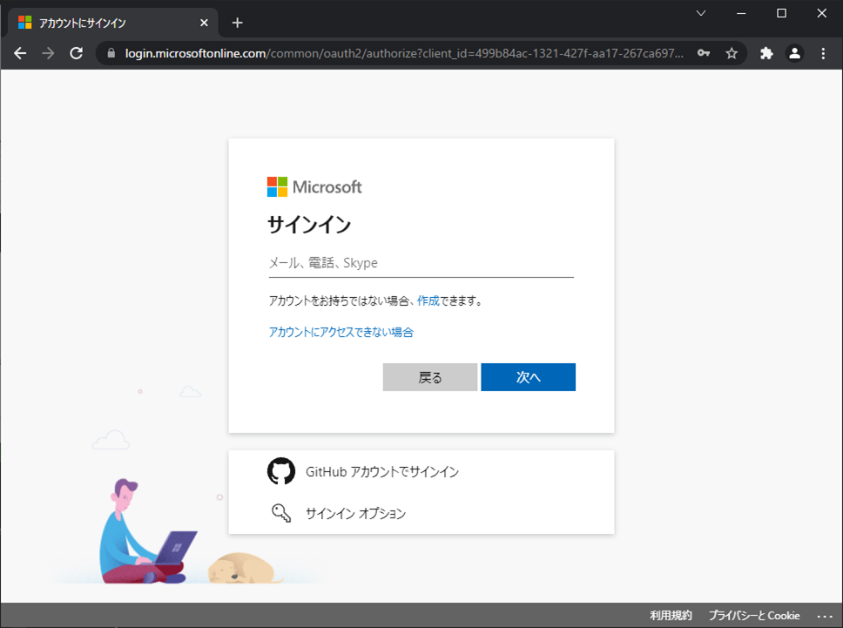
Task: Open the extensions puzzle icon
Action: [766, 53]
